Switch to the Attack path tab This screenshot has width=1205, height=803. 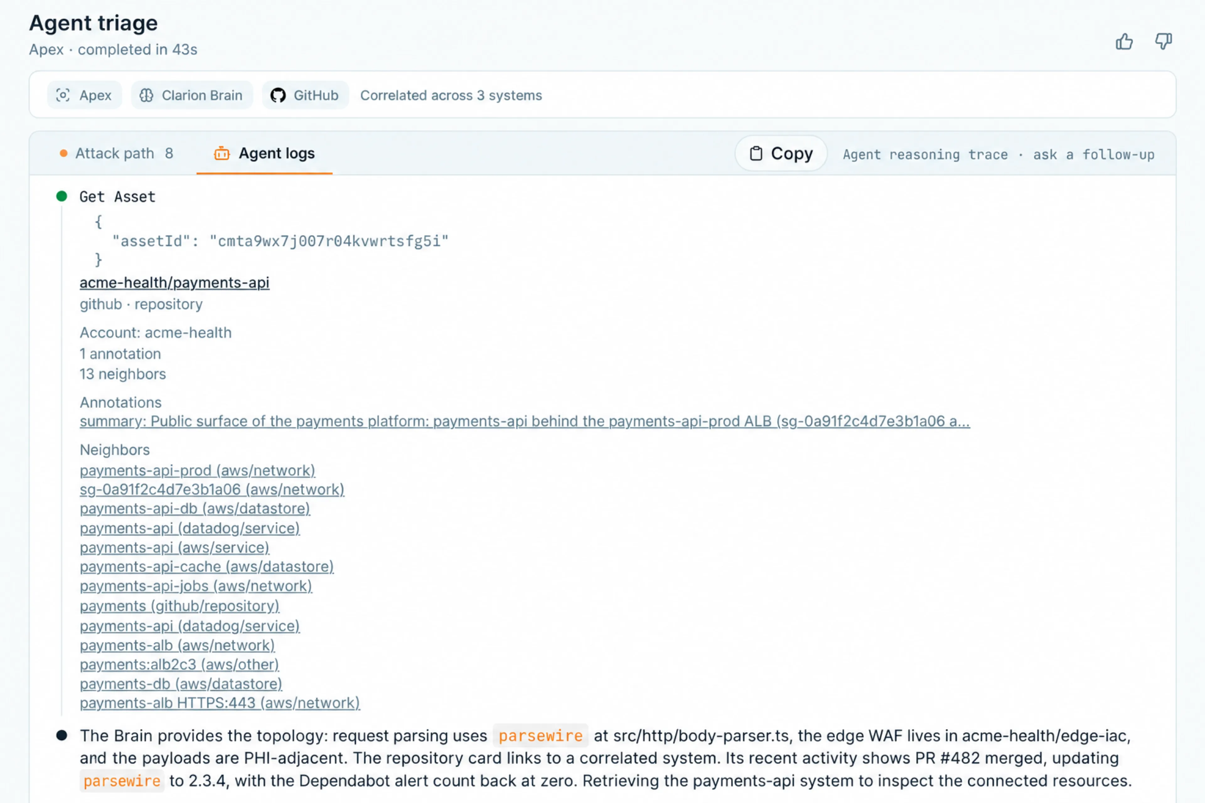tap(117, 153)
